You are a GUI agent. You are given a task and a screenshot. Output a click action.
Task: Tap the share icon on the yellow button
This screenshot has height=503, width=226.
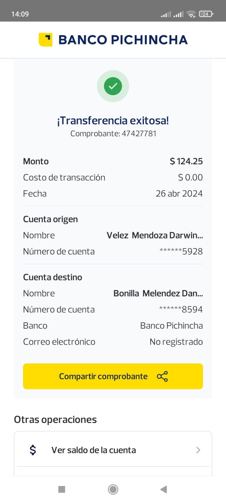tap(162, 376)
